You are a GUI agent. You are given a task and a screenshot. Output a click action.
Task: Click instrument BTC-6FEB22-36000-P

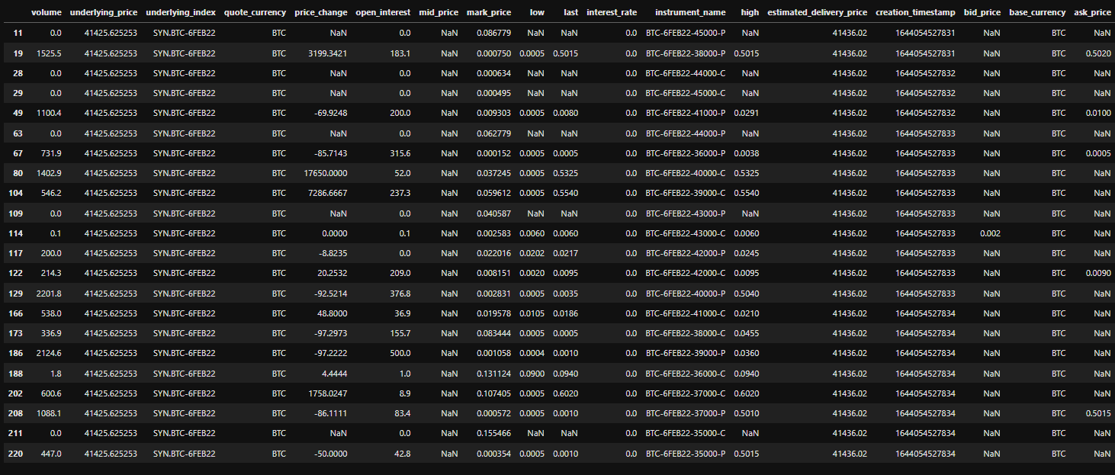click(686, 153)
